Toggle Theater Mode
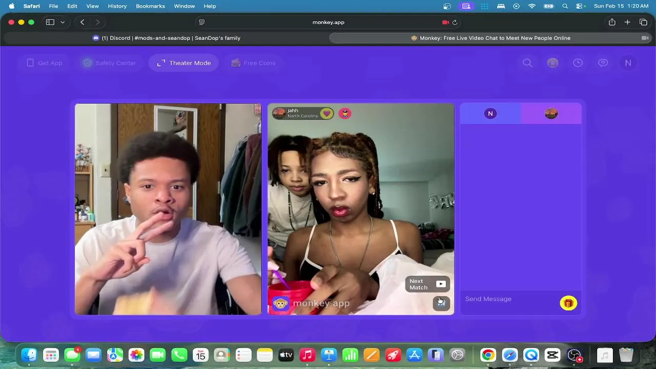This screenshot has height=369, width=656. [183, 63]
